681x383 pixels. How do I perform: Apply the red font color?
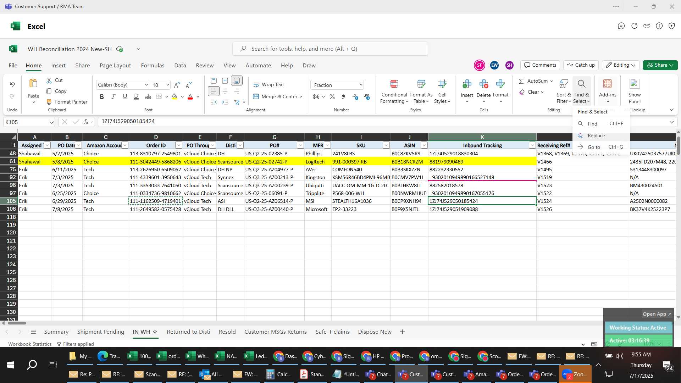[190, 96]
